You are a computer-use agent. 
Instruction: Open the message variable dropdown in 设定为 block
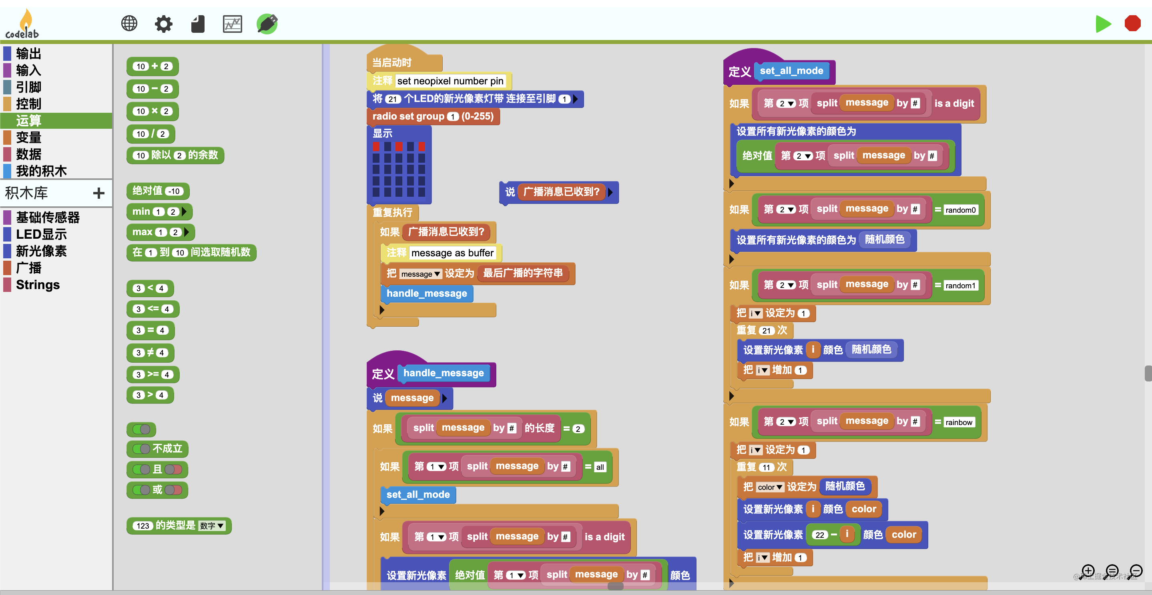pos(420,274)
